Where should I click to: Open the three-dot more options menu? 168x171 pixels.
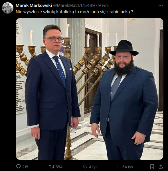[161, 5]
